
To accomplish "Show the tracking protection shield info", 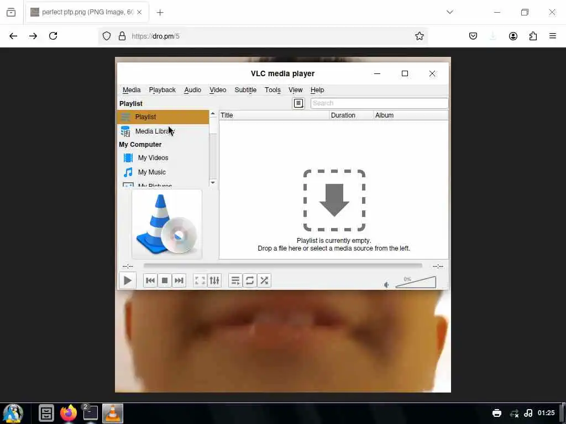I will point(107,36).
